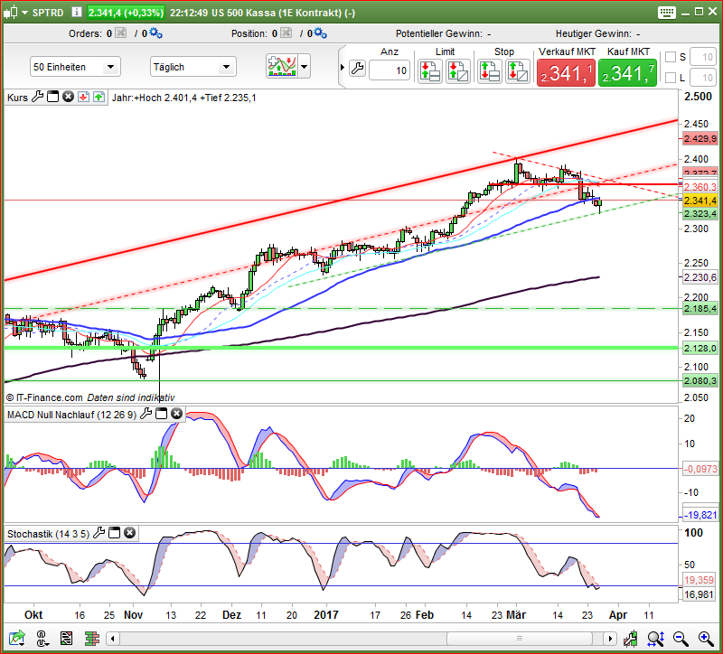The width and height of the screenshot is (723, 654).
Task: Maximize the MACD panel
Action: [162, 414]
